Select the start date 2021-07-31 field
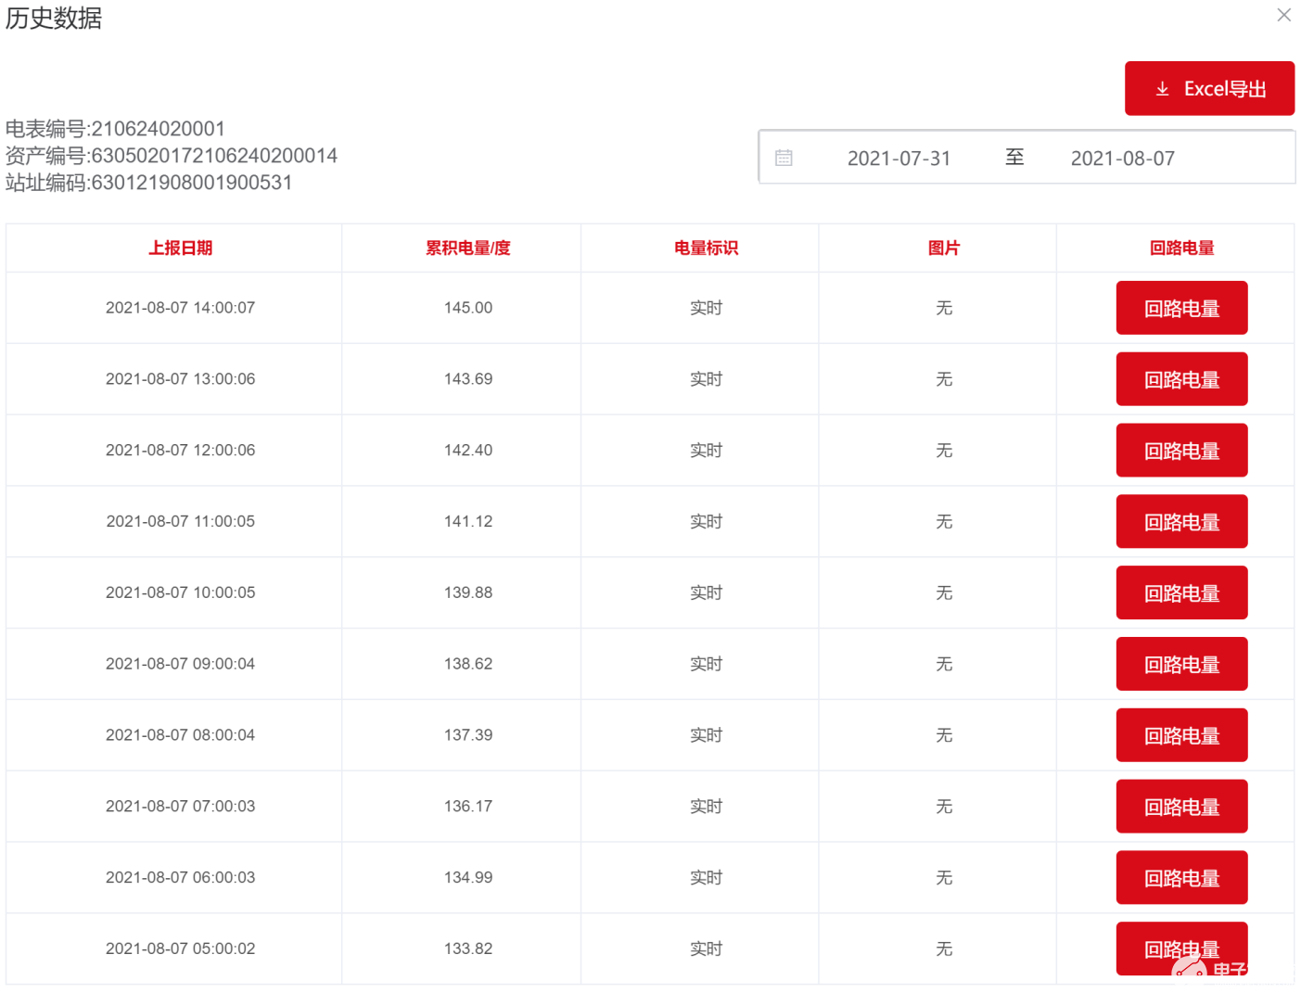 pos(899,159)
